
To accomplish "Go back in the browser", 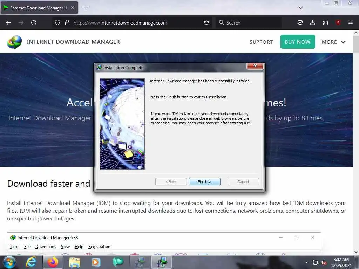I will [8, 23].
